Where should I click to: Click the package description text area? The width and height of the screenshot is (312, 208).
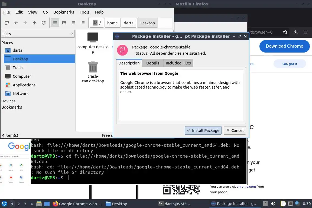coord(181,95)
